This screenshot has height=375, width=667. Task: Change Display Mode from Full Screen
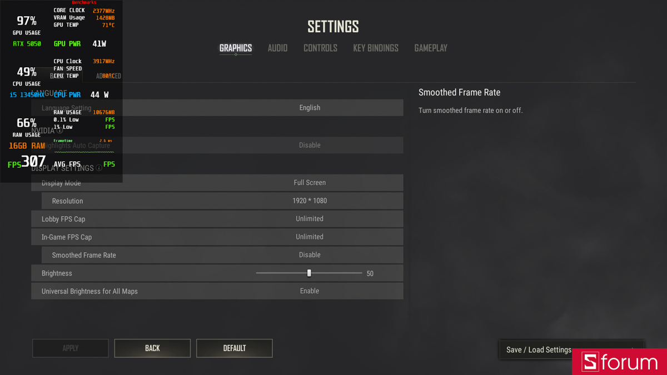click(310, 182)
